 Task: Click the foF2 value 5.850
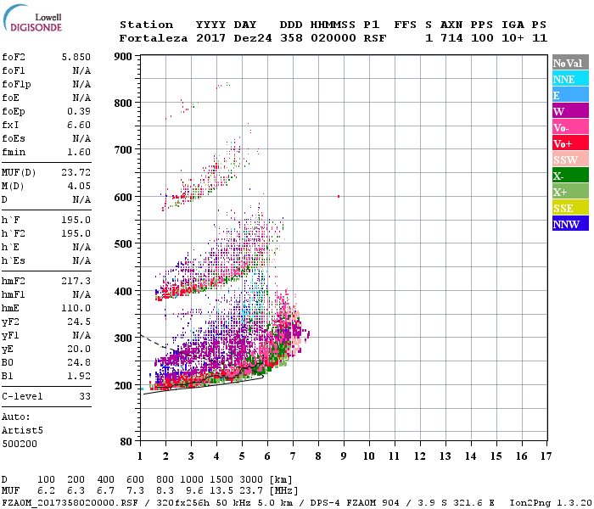pyautogui.click(x=76, y=57)
